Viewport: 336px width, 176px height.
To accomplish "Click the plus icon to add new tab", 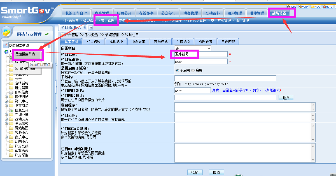I will click(91, 27).
